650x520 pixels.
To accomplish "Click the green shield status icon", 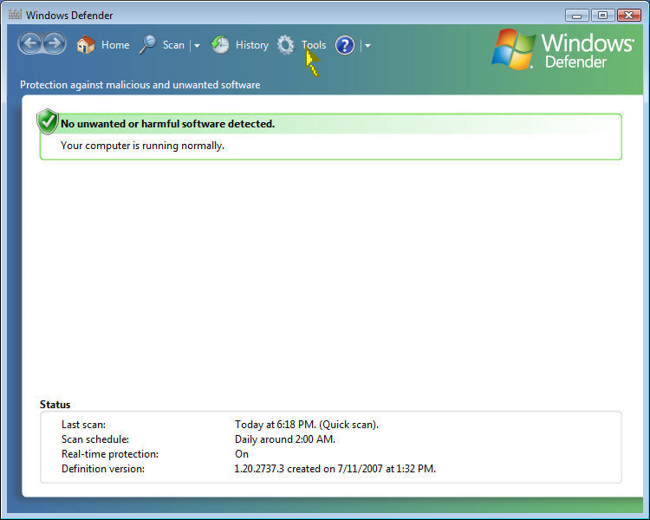I will click(x=48, y=122).
